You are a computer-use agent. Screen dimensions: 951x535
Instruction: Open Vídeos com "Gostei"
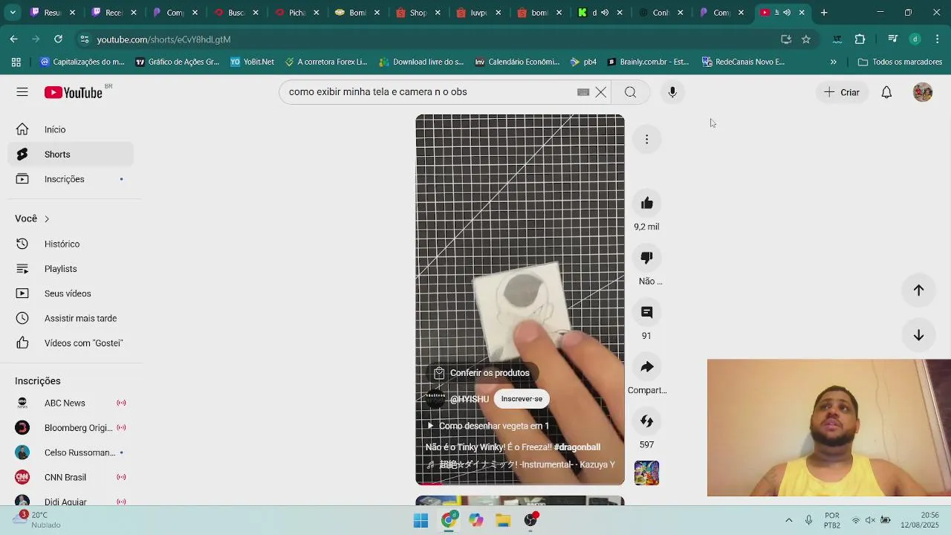click(x=71, y=343)
